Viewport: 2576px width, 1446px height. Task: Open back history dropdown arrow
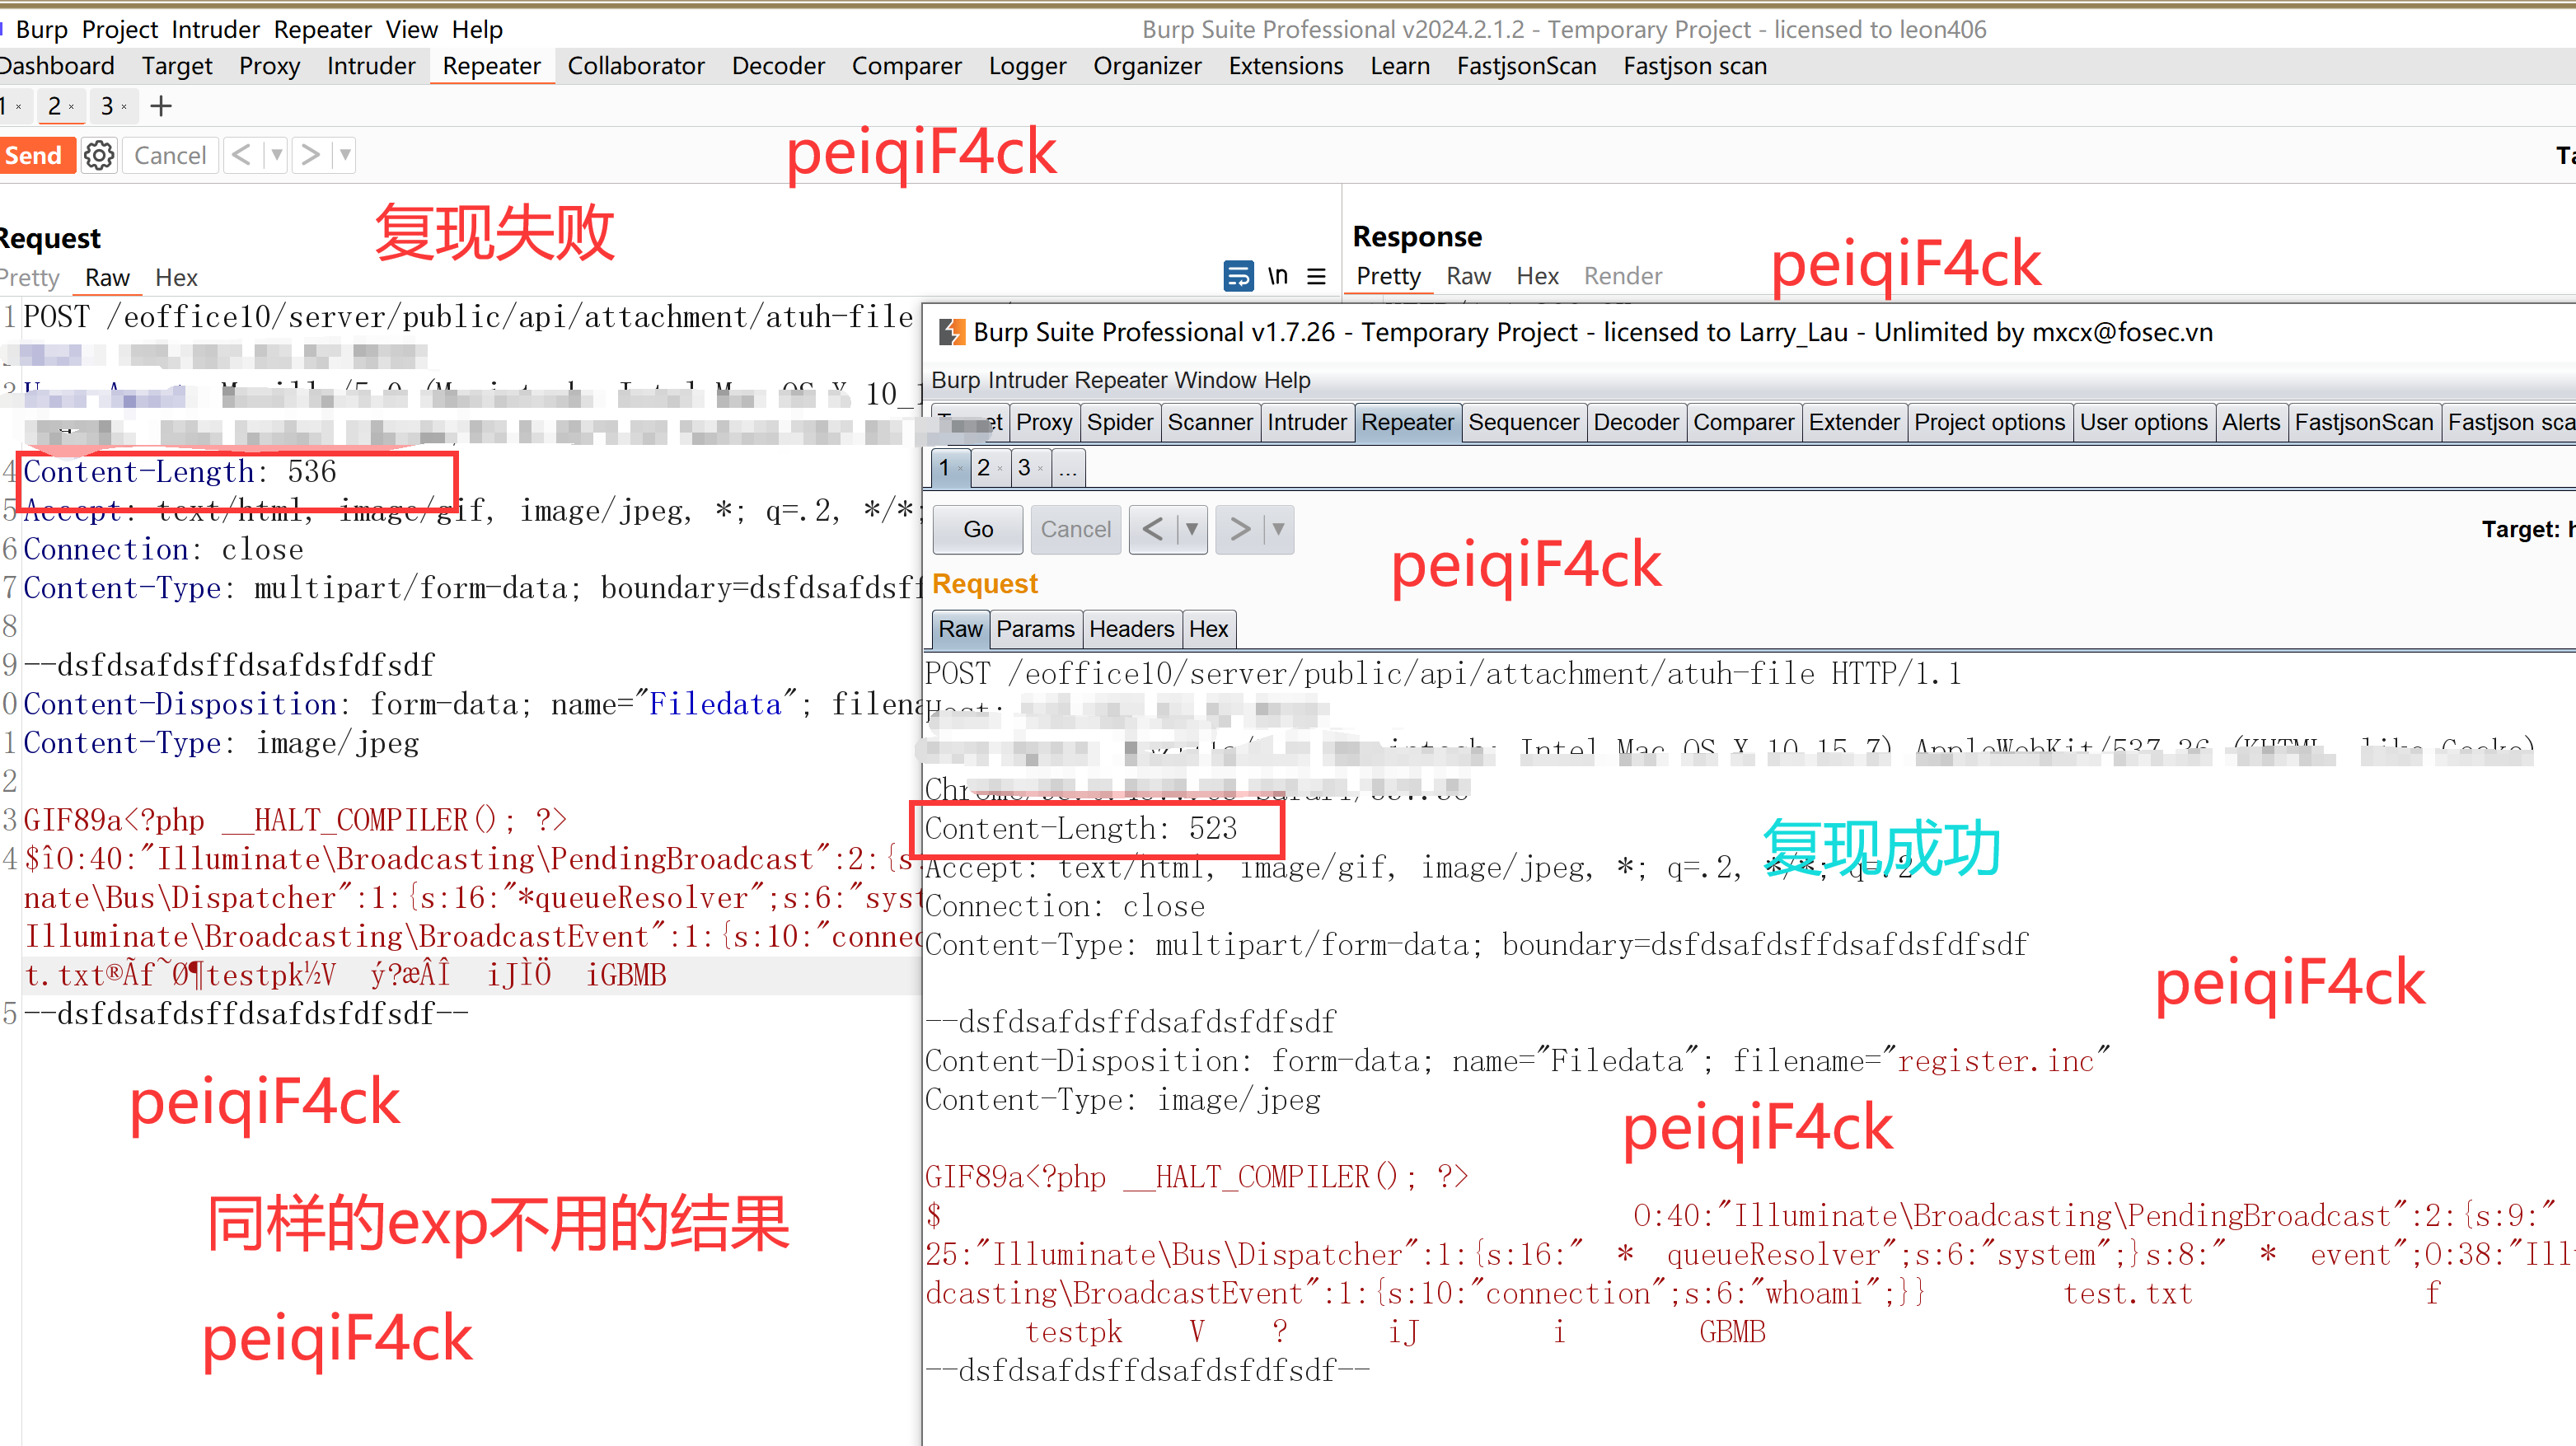click(x=276, y=155)
